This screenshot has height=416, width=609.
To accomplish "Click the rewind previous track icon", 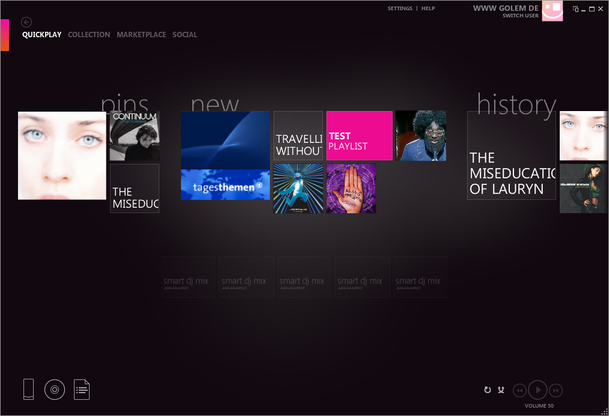I will click(519, 390).
